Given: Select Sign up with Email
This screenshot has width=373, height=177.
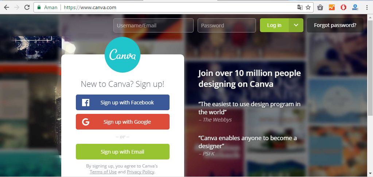Looking at the screenshot, I should click(123, 151).
